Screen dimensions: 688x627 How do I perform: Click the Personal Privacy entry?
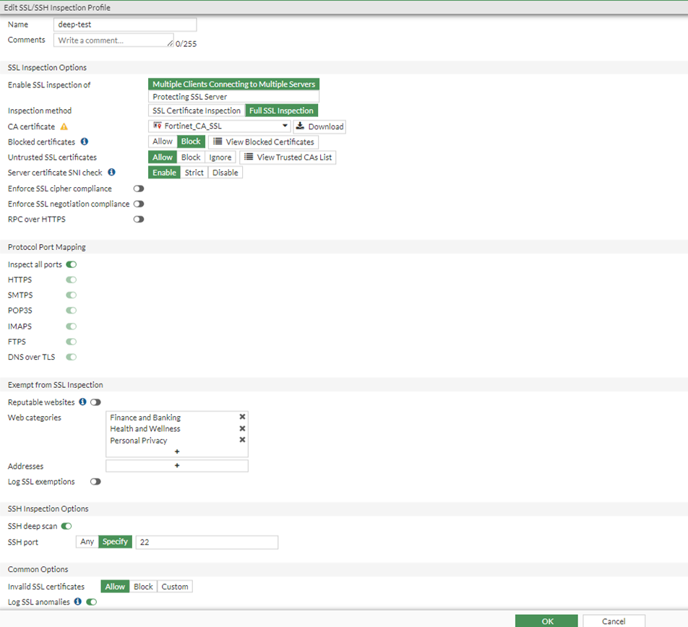coord(139,440)
